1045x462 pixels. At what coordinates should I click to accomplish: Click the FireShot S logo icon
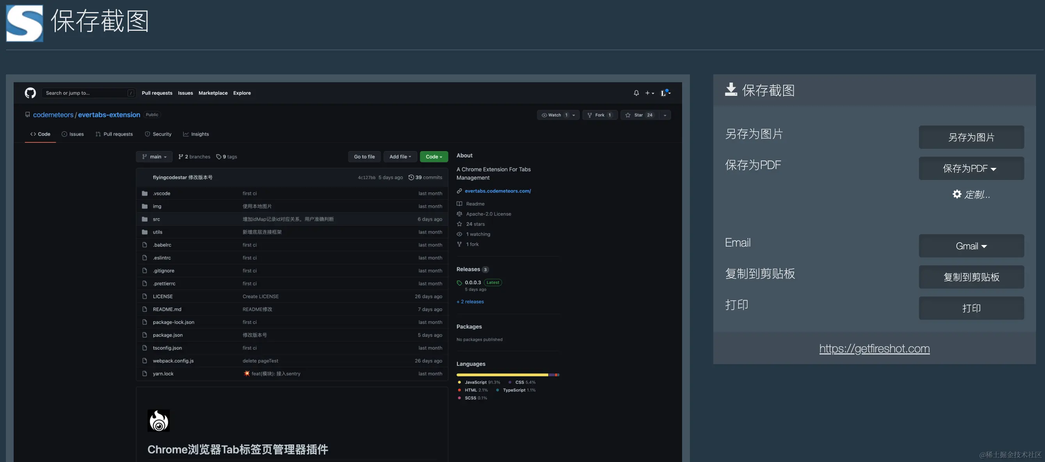(24, 23)
